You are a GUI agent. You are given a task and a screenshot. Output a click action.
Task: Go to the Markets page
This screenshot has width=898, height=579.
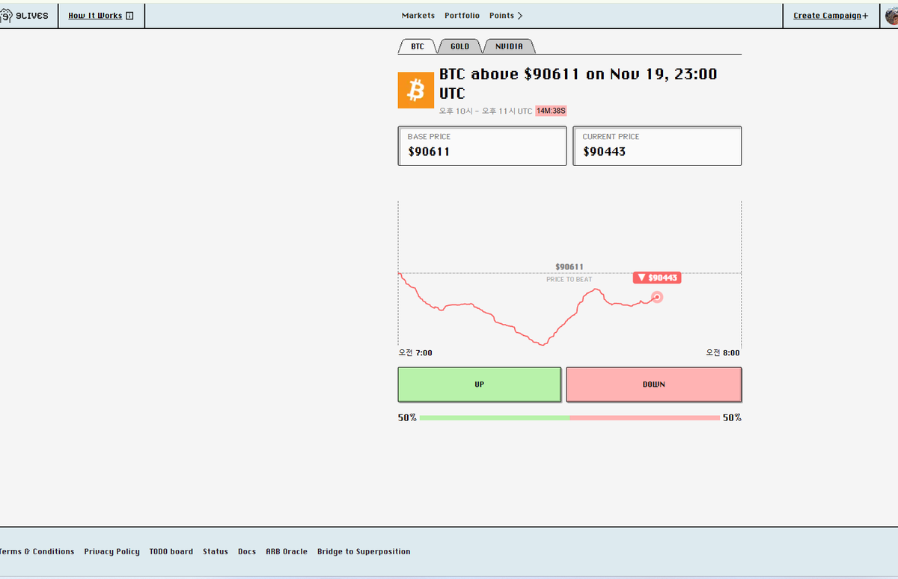coord(418,15)
